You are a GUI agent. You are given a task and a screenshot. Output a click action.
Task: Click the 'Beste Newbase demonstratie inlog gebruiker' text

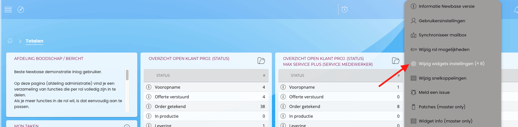(58, 72)
